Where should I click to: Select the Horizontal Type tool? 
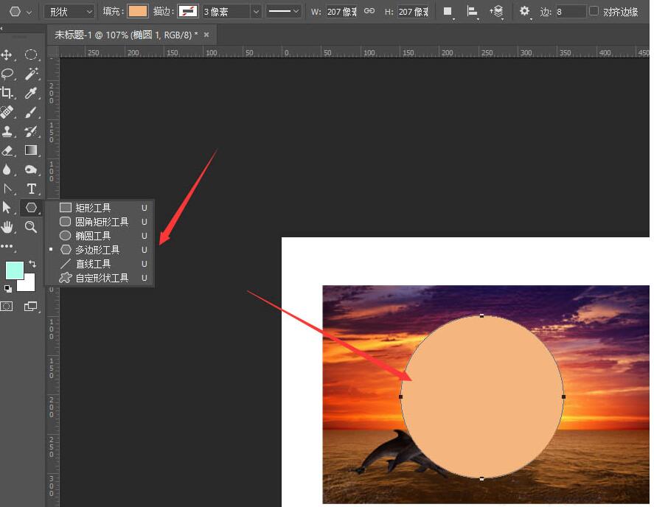pyautogui.click(x=31, y=189)
